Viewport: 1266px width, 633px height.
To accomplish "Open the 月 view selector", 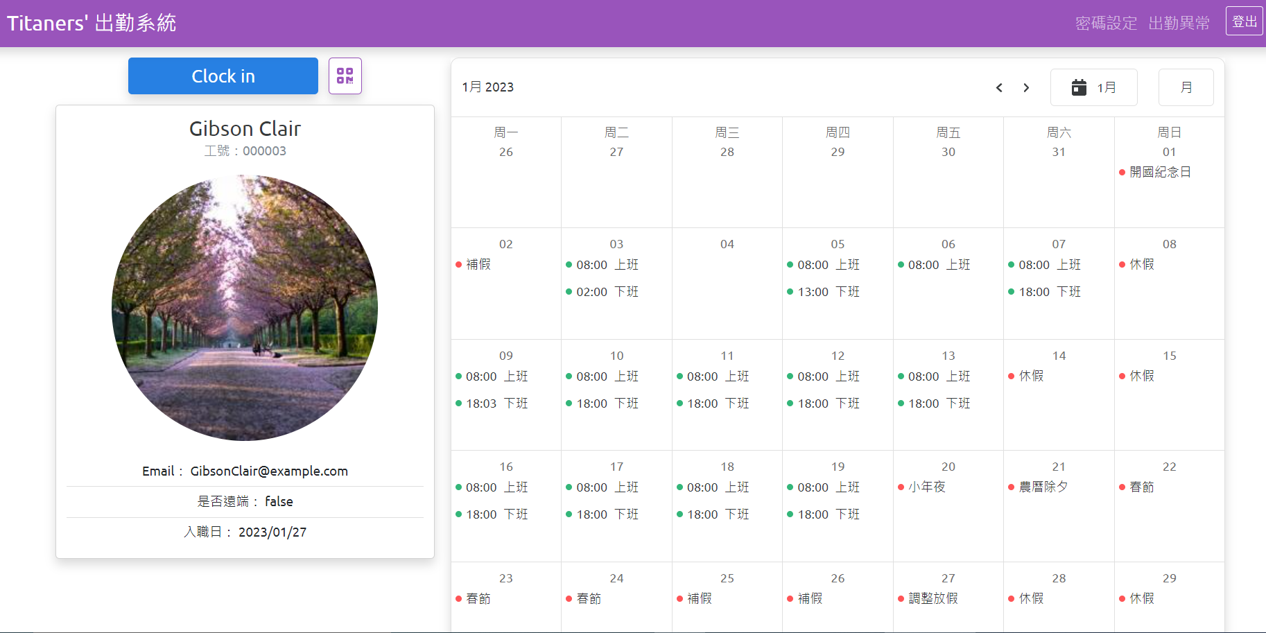I will 1186,87.
